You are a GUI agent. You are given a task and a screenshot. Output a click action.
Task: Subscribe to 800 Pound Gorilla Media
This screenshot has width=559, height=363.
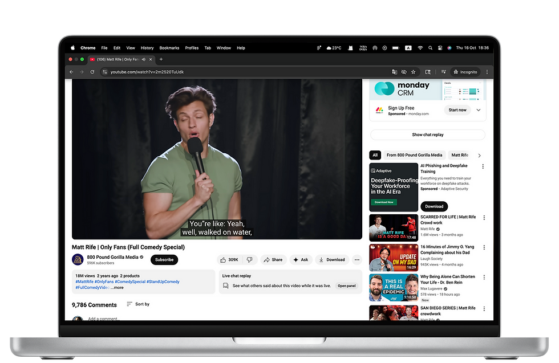164,260
